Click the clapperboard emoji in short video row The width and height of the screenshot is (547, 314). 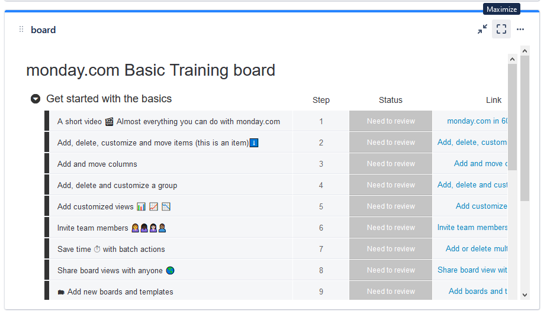pos(109,121)
